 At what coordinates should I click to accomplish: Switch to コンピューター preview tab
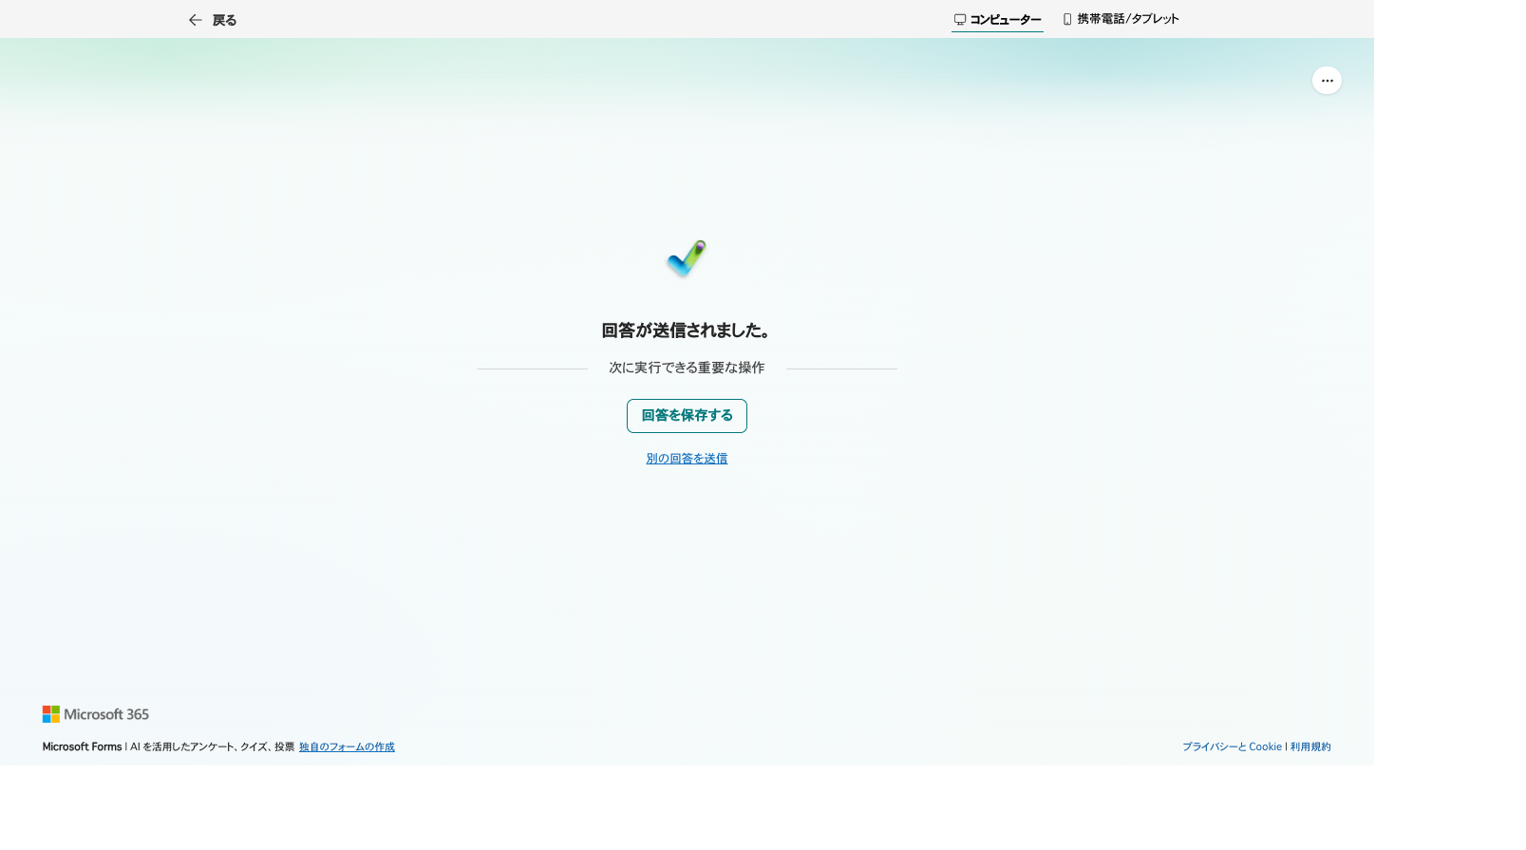[x=997, y=20]
